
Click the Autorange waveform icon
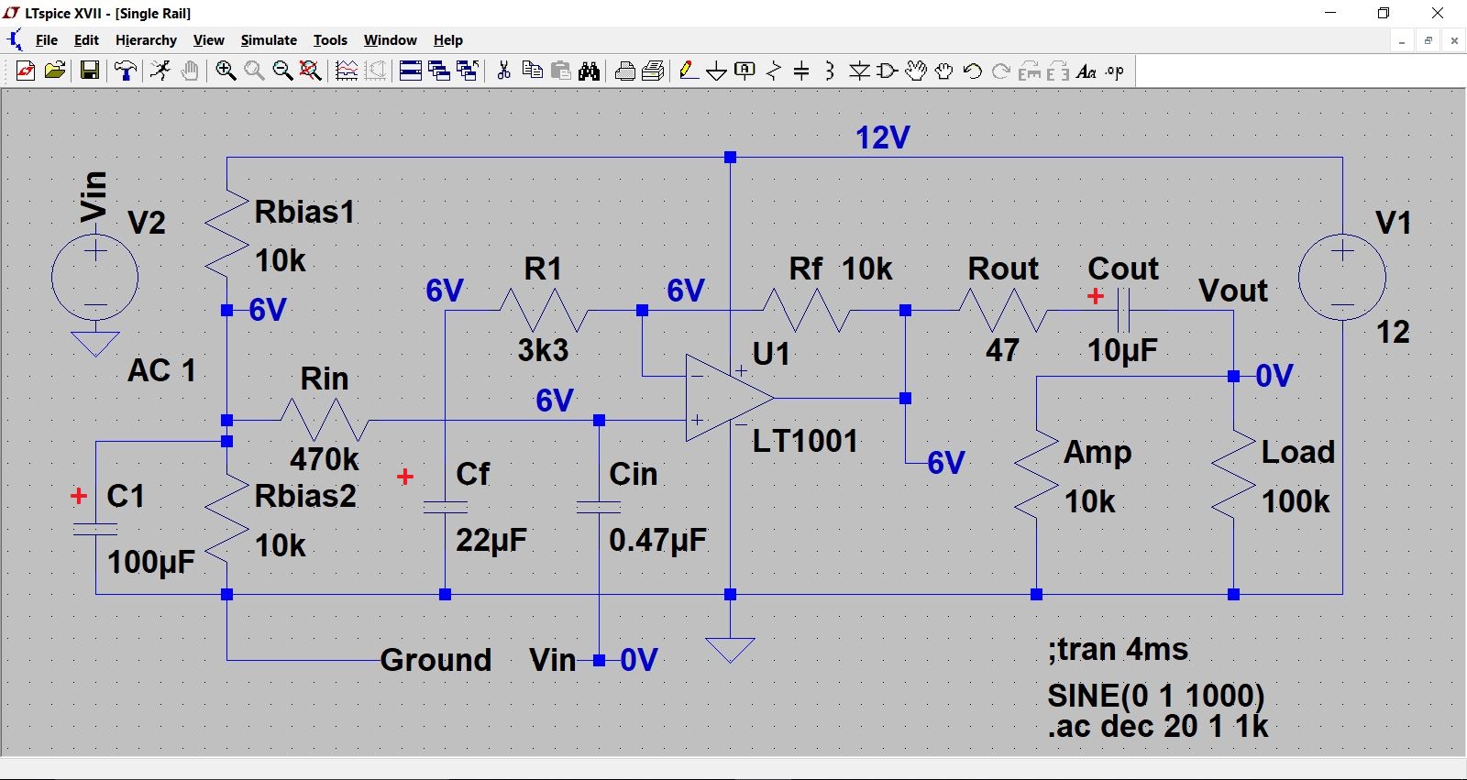coord(347,71)
